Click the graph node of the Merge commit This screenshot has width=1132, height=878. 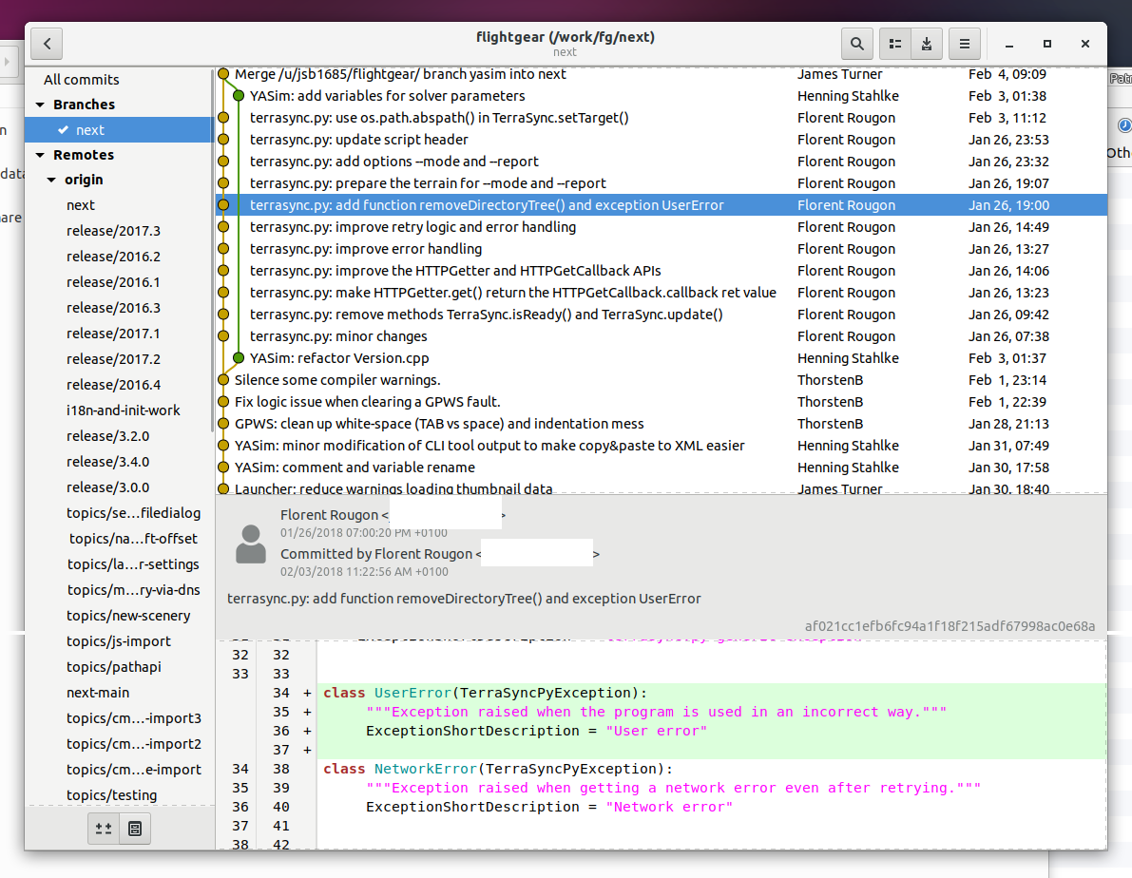point(223,74)
